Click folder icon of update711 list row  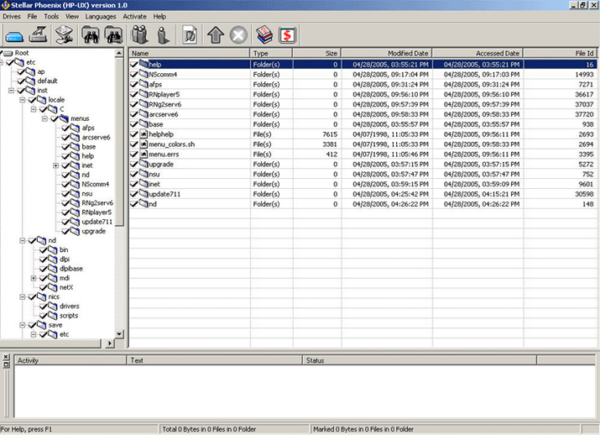point(143,193)
